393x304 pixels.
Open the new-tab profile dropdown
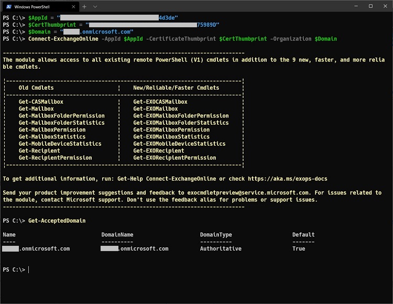pyautogui.click(x=95, y=7)
